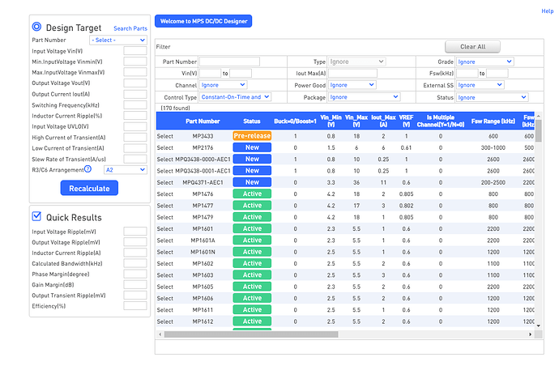Click the Recalculate button
The image size is (559, 366).
click(x=89, y=188)
